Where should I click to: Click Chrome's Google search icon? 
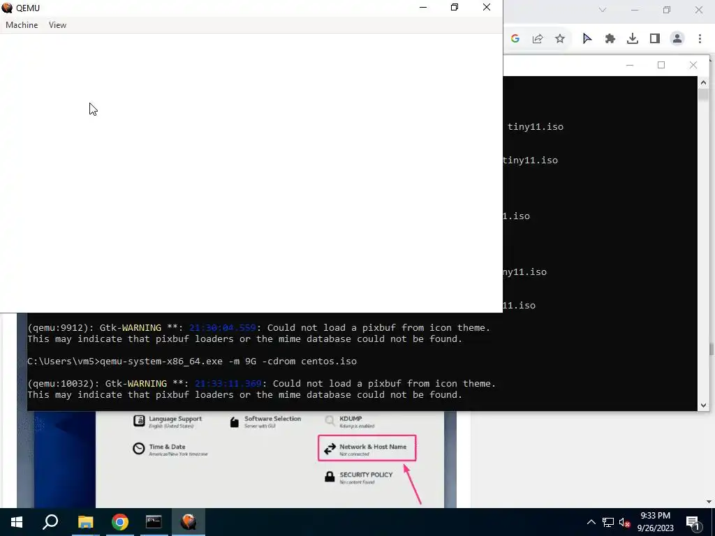(515, 39)
